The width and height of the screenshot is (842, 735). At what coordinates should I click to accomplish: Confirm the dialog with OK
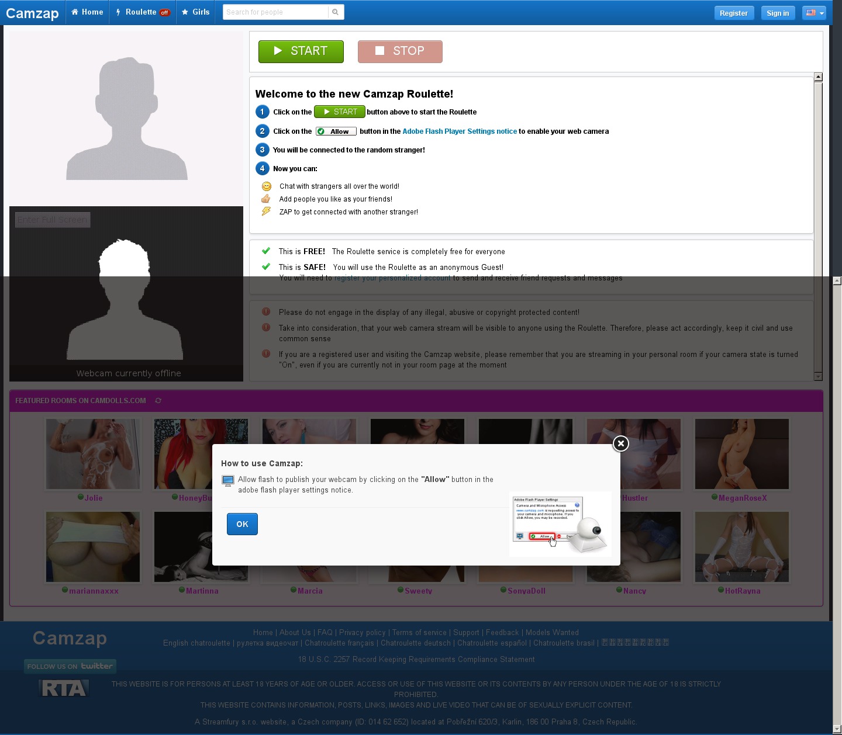click(x=242, y=524)
